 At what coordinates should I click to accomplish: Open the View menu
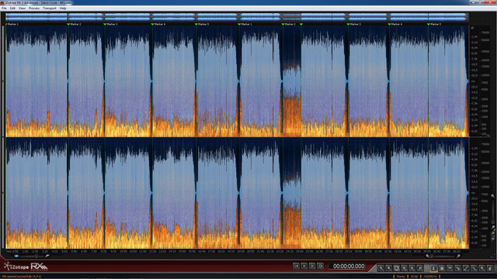(22, 9)
